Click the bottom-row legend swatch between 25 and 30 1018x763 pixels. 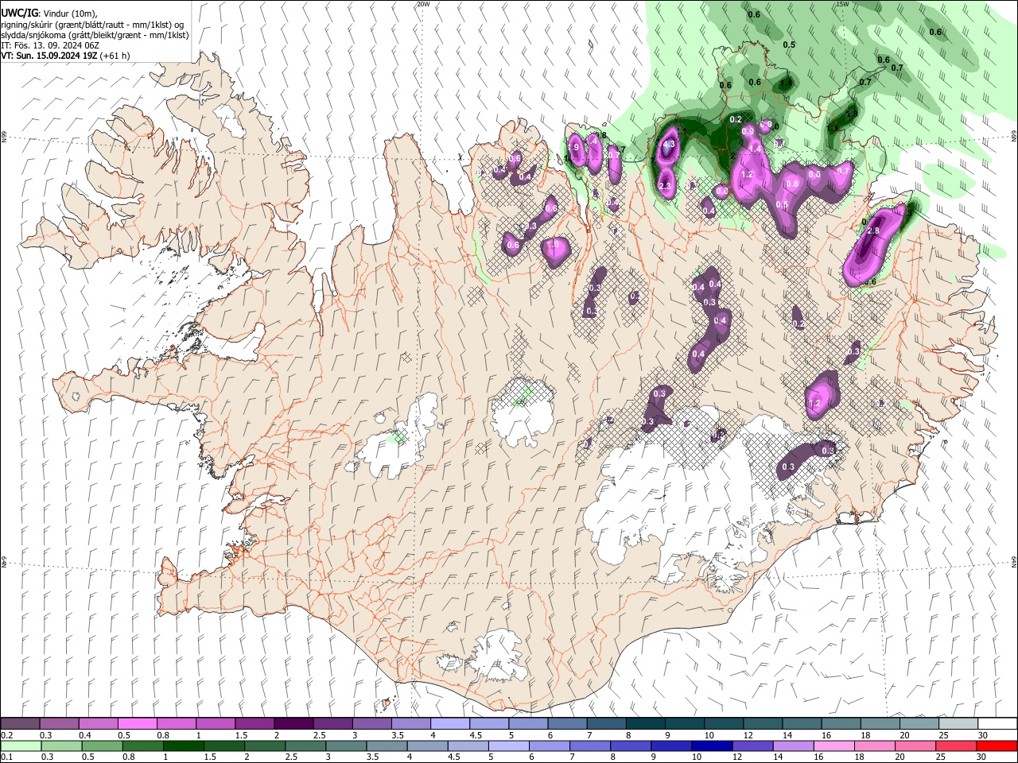pyautogui.click(x=956, y=746)
